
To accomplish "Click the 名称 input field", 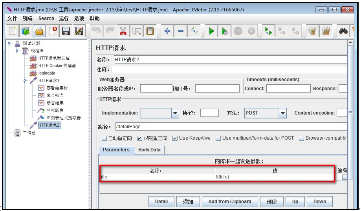I will [231, 60].
